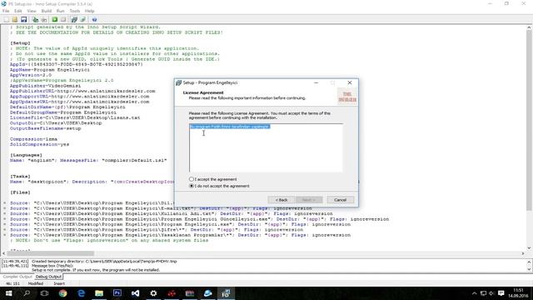This screenshot has width=533, height=300.
Task: Switch to the Debug Output tab
Action: (x=48, y=277)
